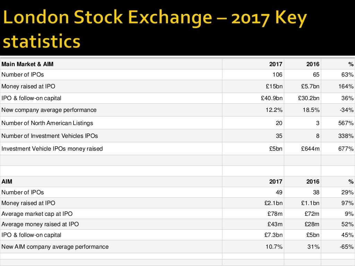355x266 pixels.
Task: Click the Number of Investment Vehicles IPOs row
Action: 177,136
